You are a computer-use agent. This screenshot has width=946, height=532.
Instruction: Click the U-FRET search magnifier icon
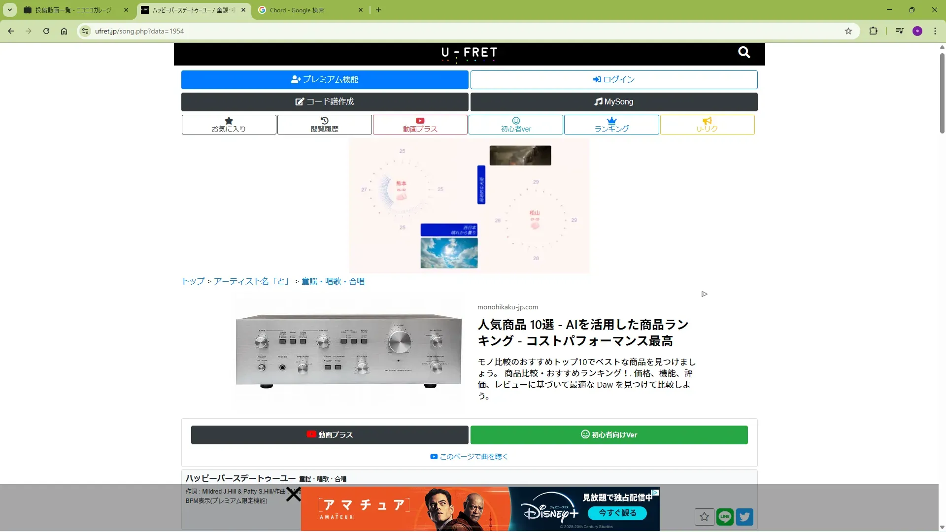[x=744, y=52]
